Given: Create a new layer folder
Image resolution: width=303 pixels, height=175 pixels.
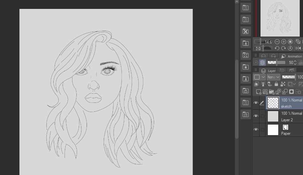Looking at the screenshot, I should click(x=272, y=92).
